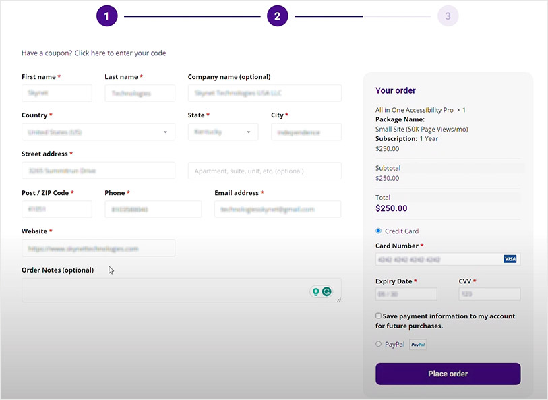This screenshot has width=548, height=400.
Task: Click the CVV input field
Action: pos(489,293)
